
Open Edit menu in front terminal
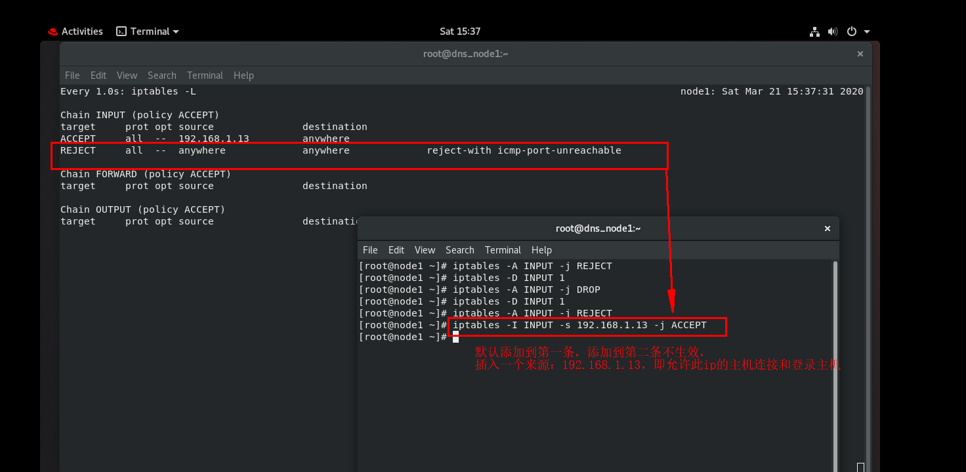pyautogui.click(x=396, y=250)
